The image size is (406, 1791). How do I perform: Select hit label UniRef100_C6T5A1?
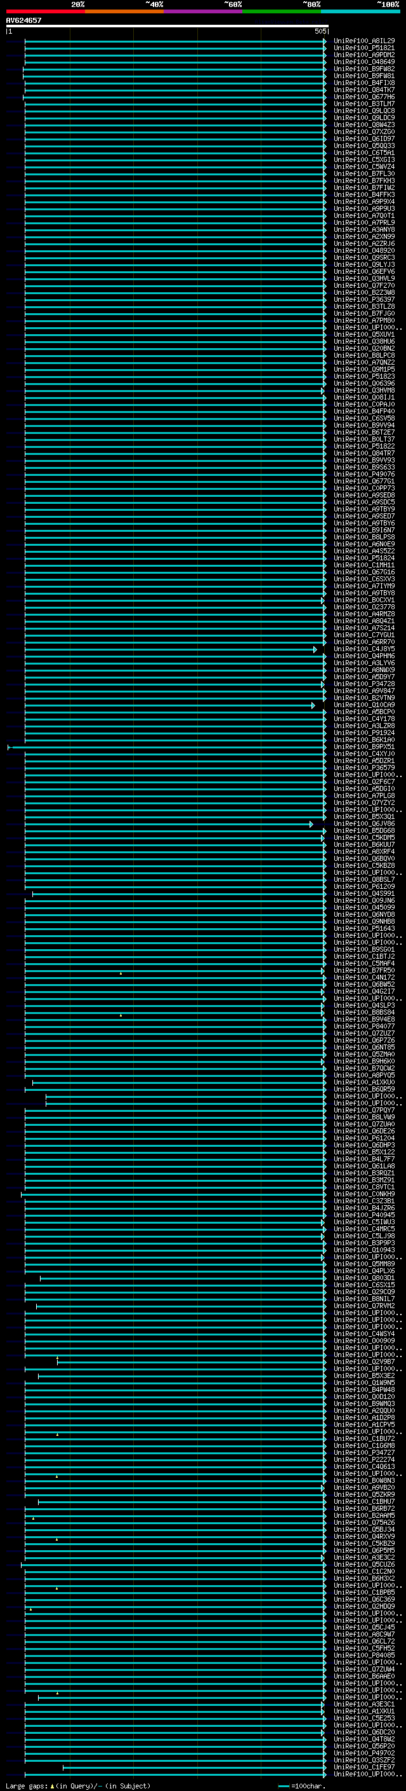[364, 153]
